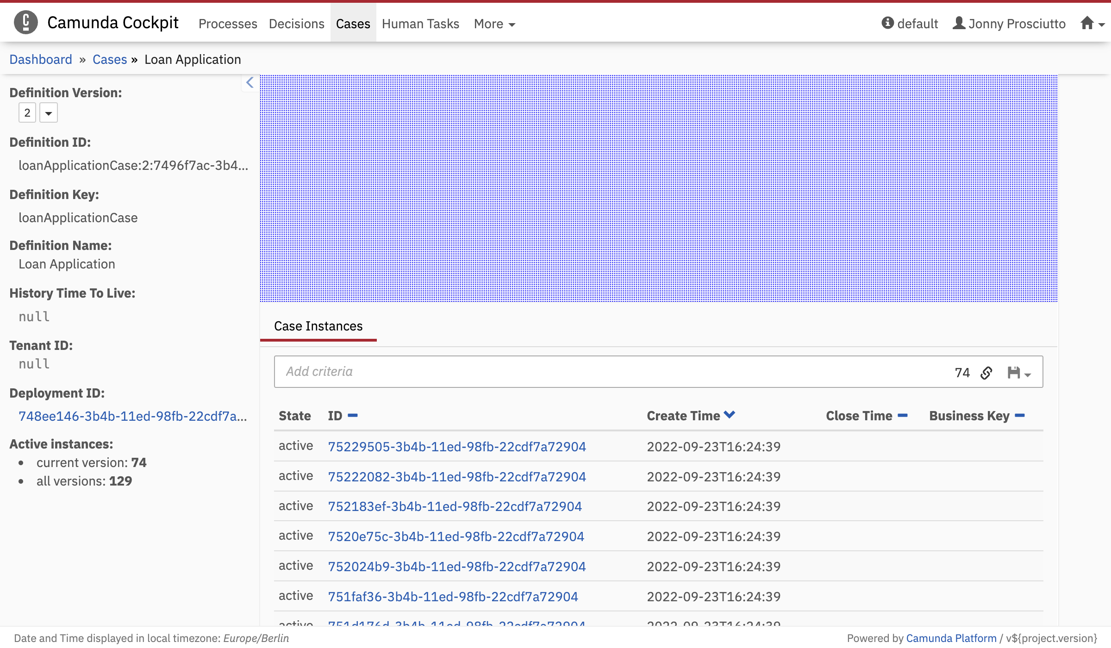The height and width of the screenshot is (648, 1111).
Task: Click the State column header
Action: (295, 416)
